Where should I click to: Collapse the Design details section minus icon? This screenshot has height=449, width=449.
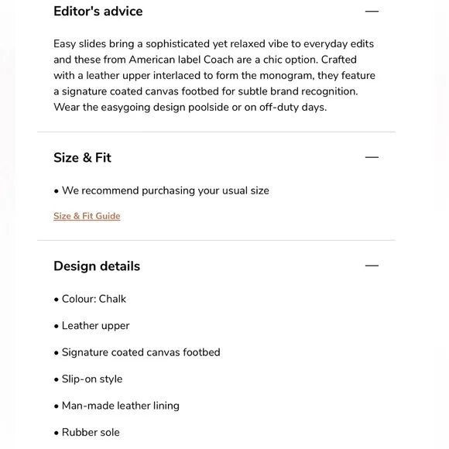pyautogui.click(x=372, y=266)
